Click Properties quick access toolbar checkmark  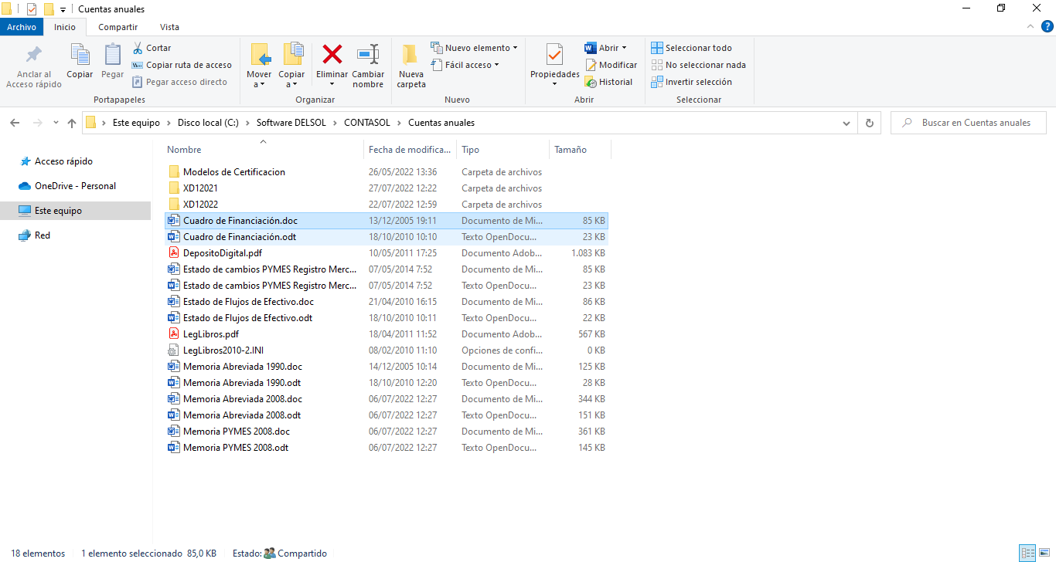32,9
